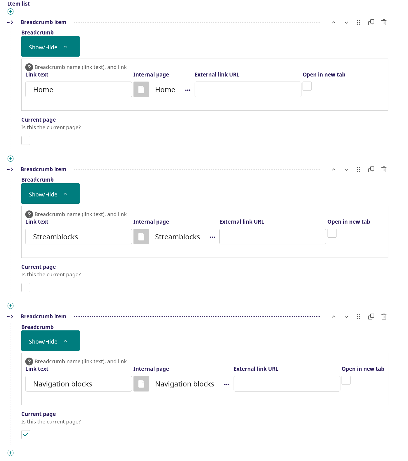Image resolution: width=408 pixels, height=461 pixels.
Task: Collapse the first Breadcrumb Show/Hide section
Action: pos(50,47)
